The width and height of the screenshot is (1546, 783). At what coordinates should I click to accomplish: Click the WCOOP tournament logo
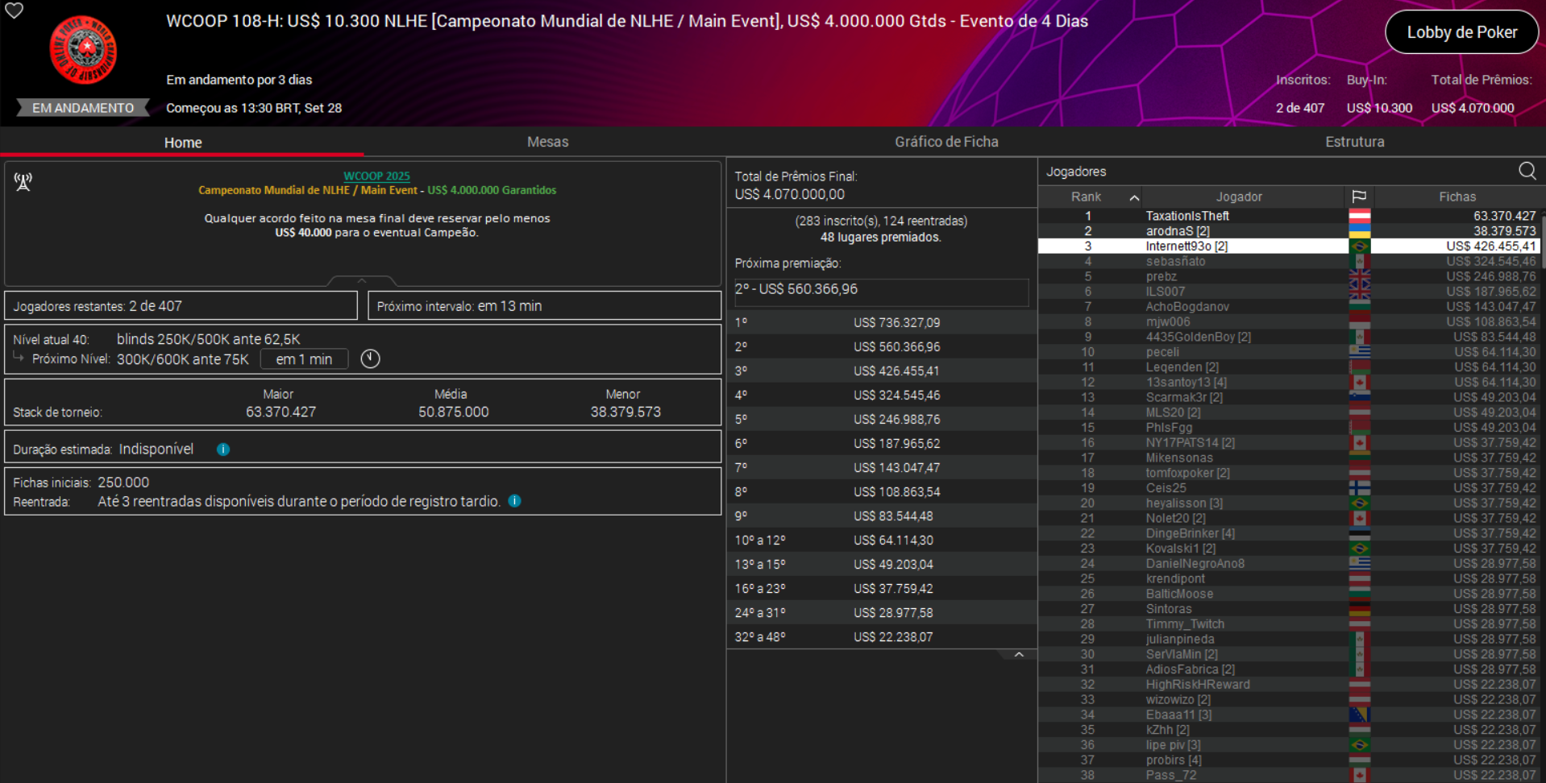click(83, 50)
